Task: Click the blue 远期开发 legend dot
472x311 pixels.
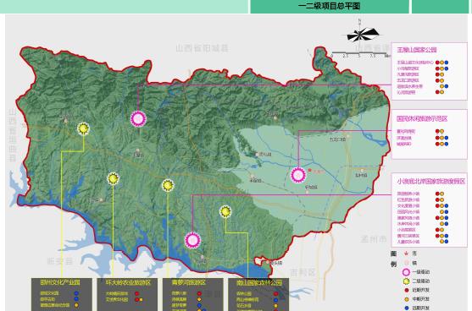Action: pos(407,308)
